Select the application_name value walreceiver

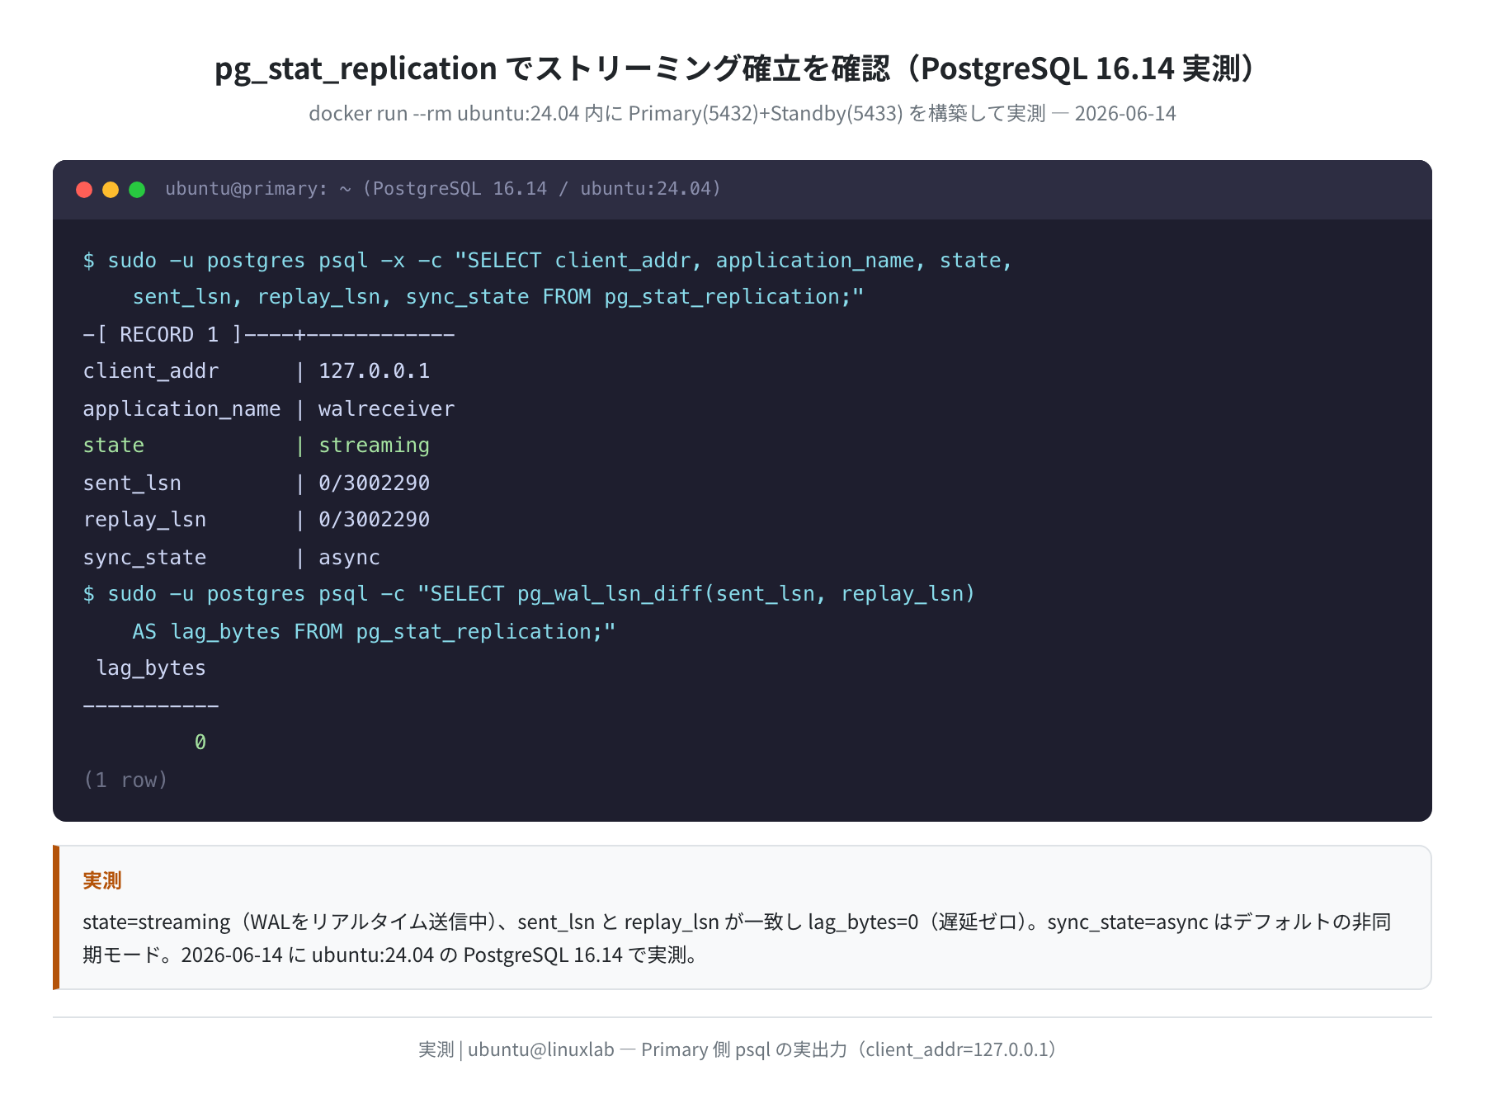pos(386,408)
